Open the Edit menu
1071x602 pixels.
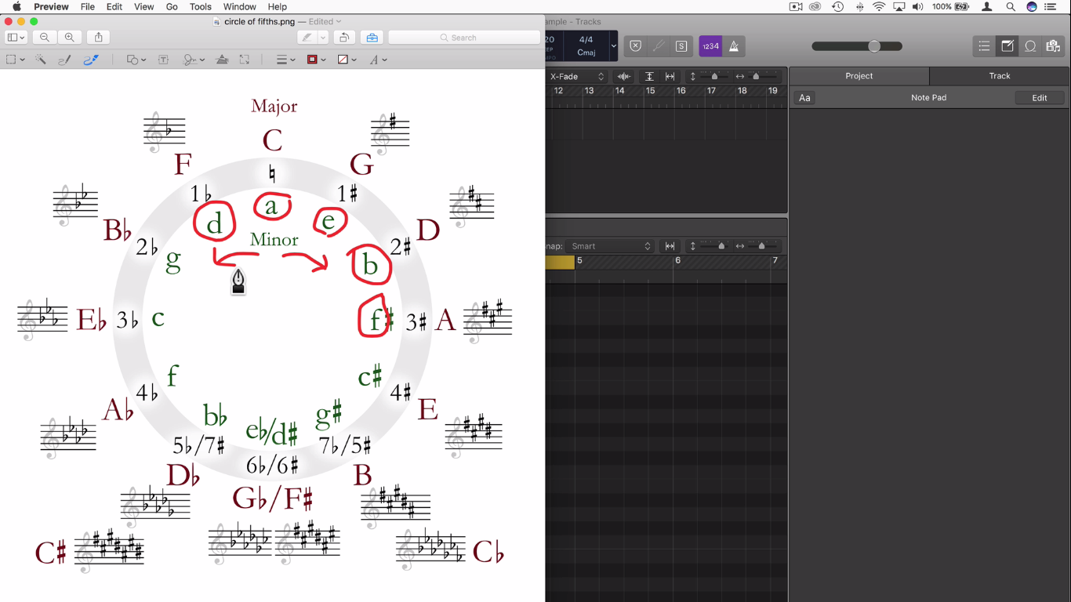click(114, 7)
